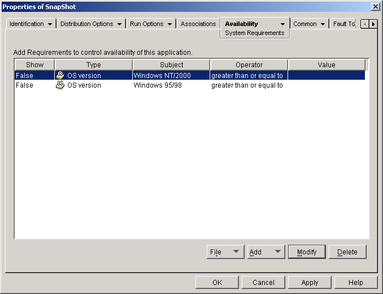Expand the Common tab dropdown arrow
Screen dimensions: 383x294
pos(323,24)
